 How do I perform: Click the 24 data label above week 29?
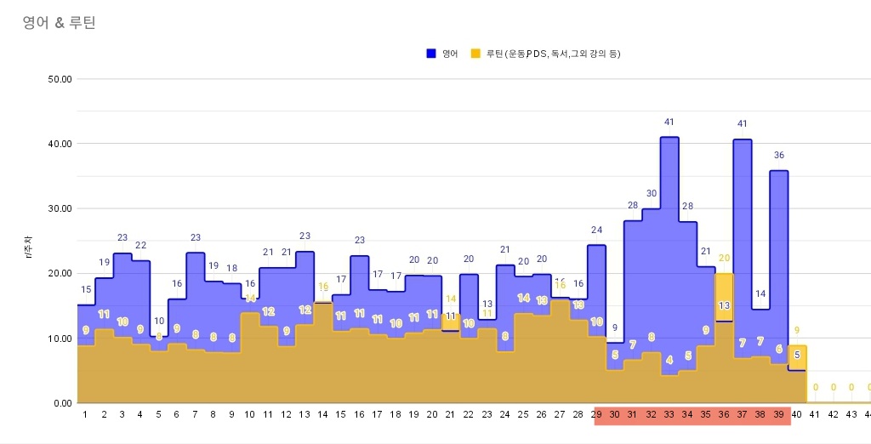tap(596, 230)
